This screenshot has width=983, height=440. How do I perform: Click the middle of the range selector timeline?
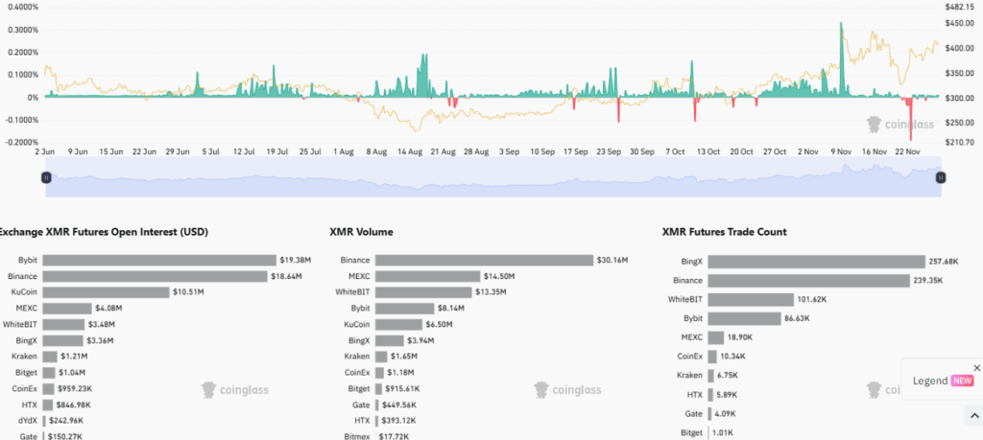[492, 179]
